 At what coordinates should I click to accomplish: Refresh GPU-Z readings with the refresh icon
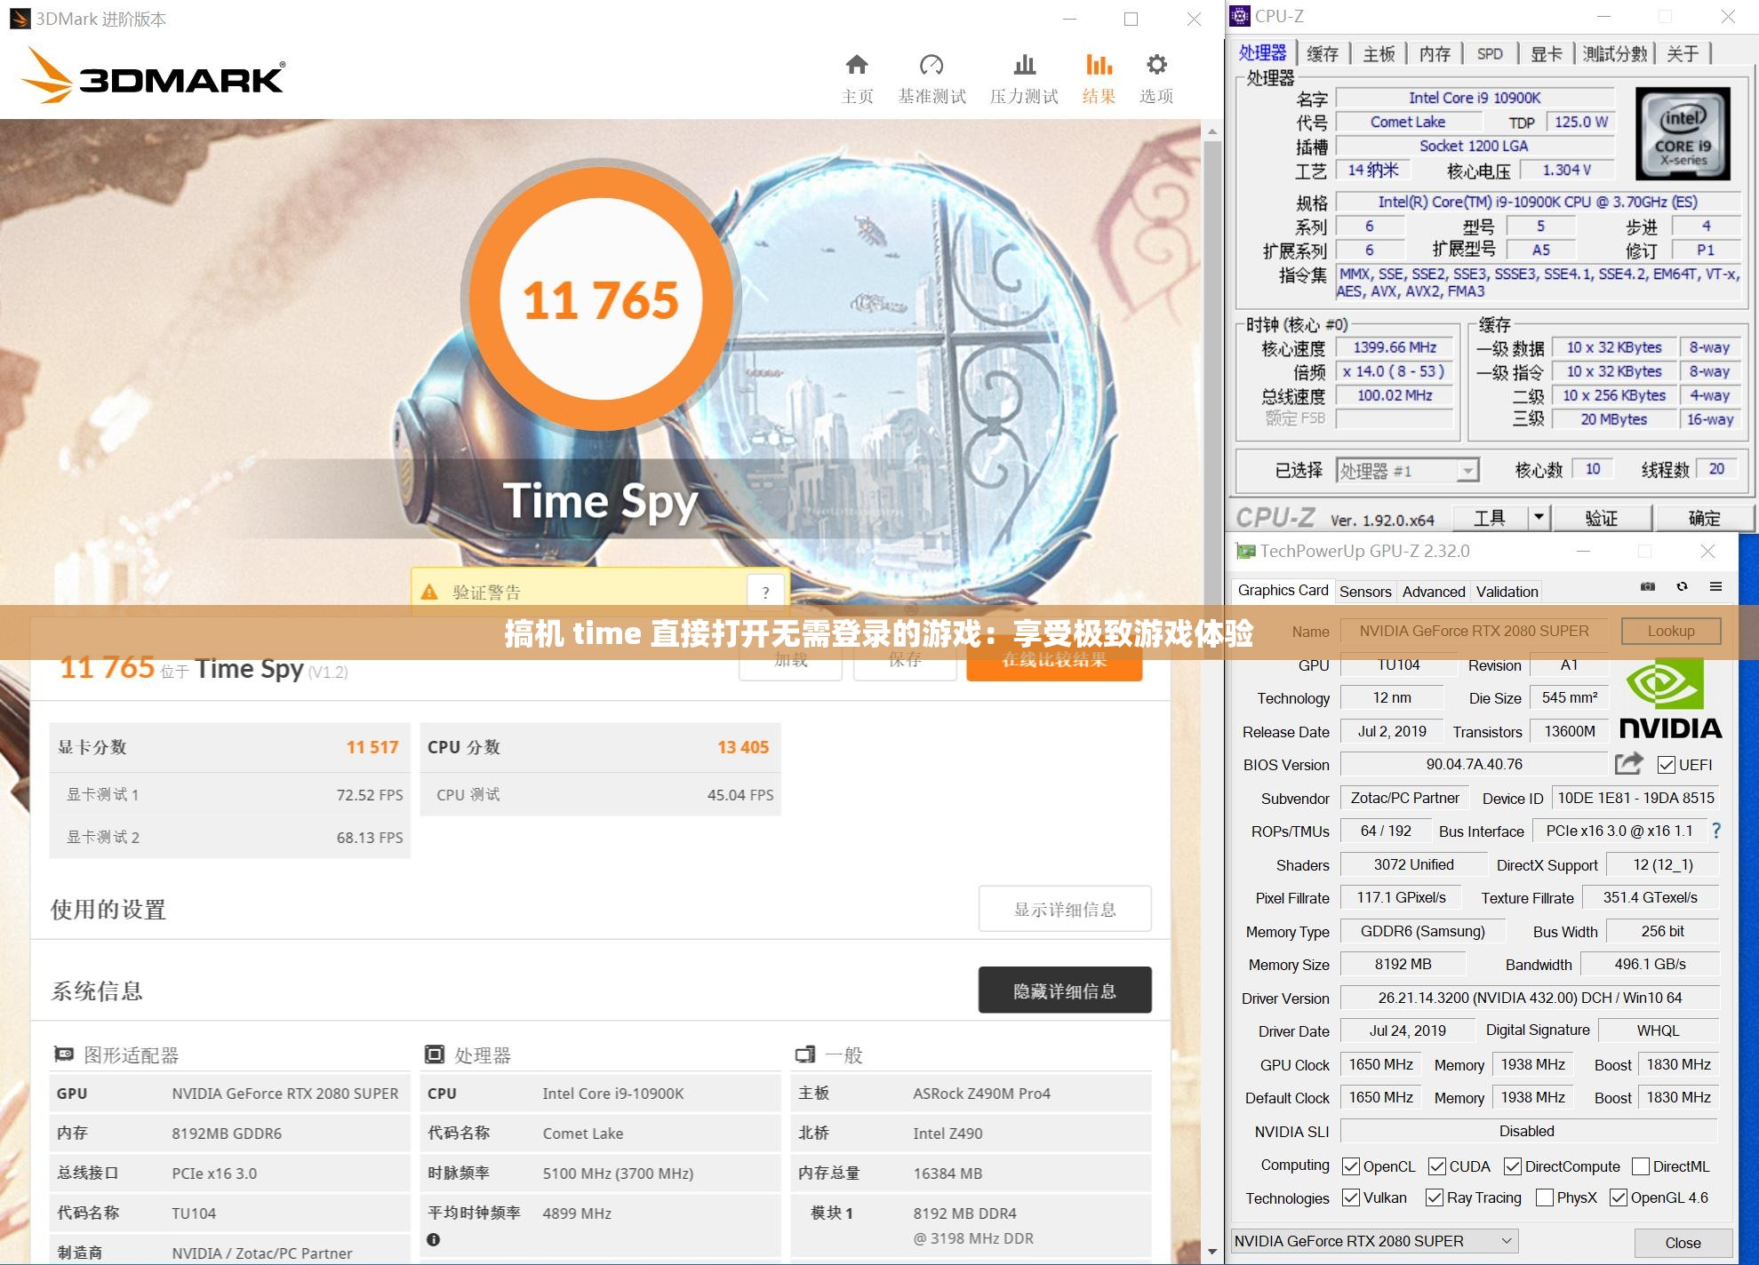pos(1682,587)
